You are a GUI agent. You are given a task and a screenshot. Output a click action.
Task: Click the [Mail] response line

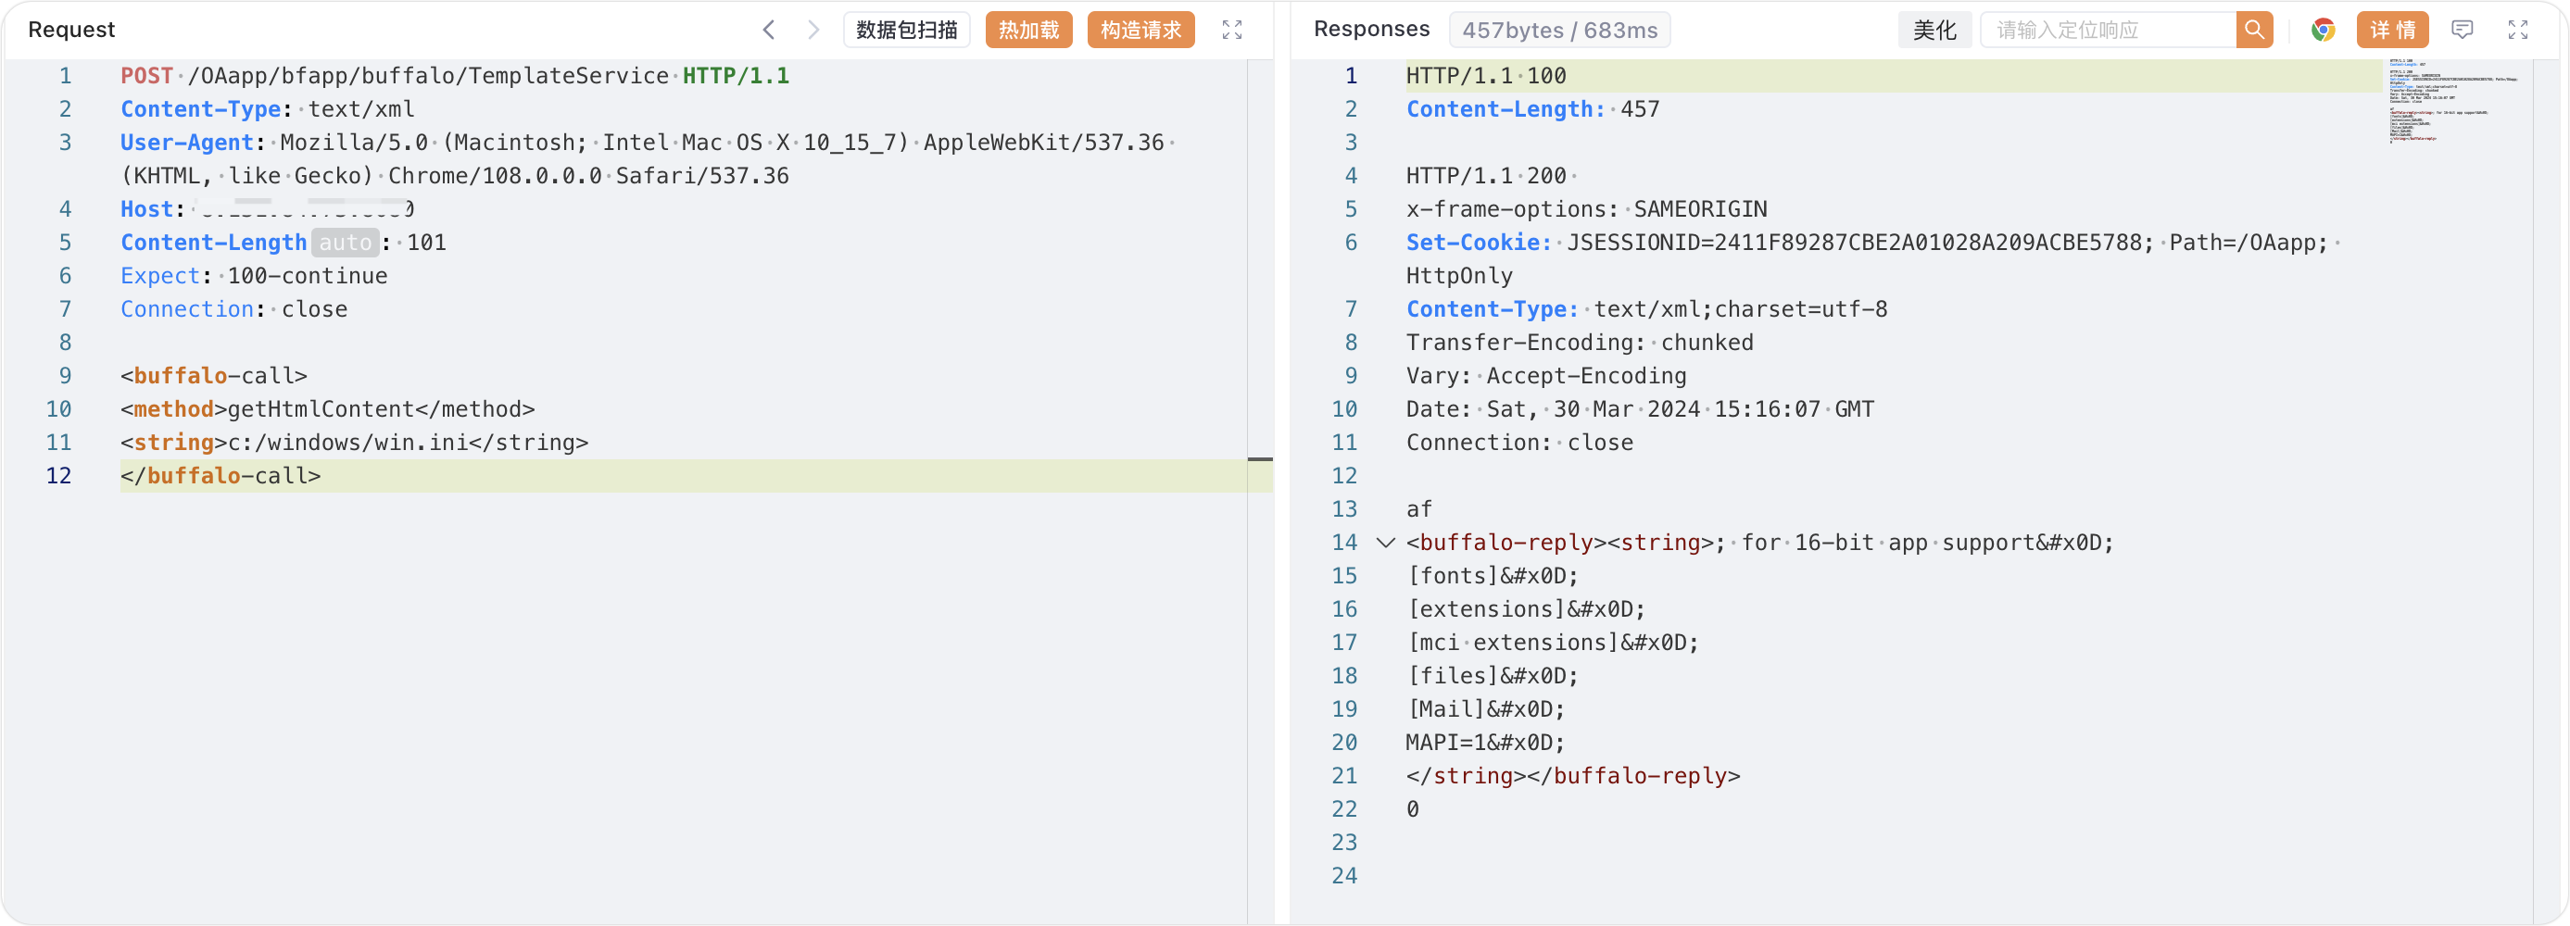pyautogui.click(x=1485, y=709)
